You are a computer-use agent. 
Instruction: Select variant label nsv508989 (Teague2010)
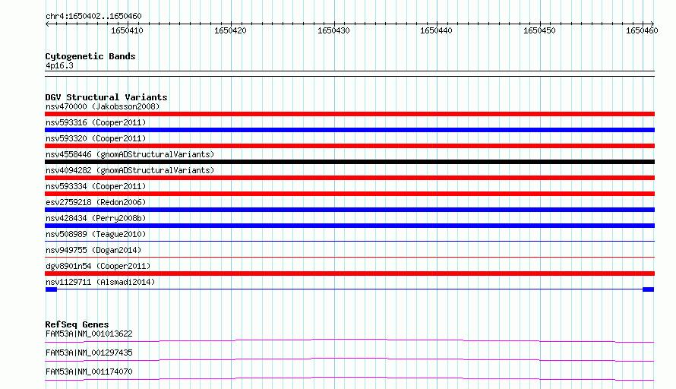(x=96, y=234)
